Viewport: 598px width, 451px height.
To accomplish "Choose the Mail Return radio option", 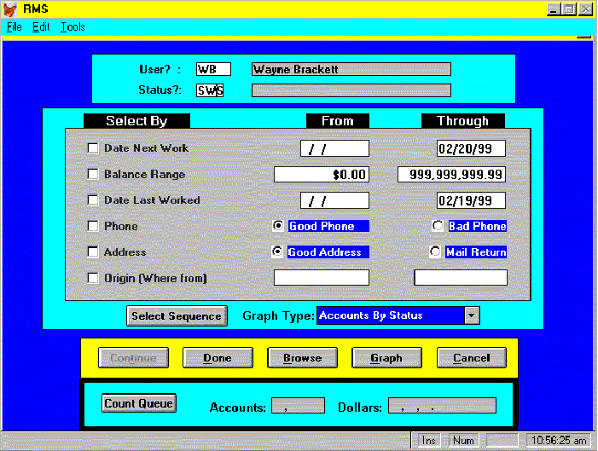I will click(x=435, y=252).
